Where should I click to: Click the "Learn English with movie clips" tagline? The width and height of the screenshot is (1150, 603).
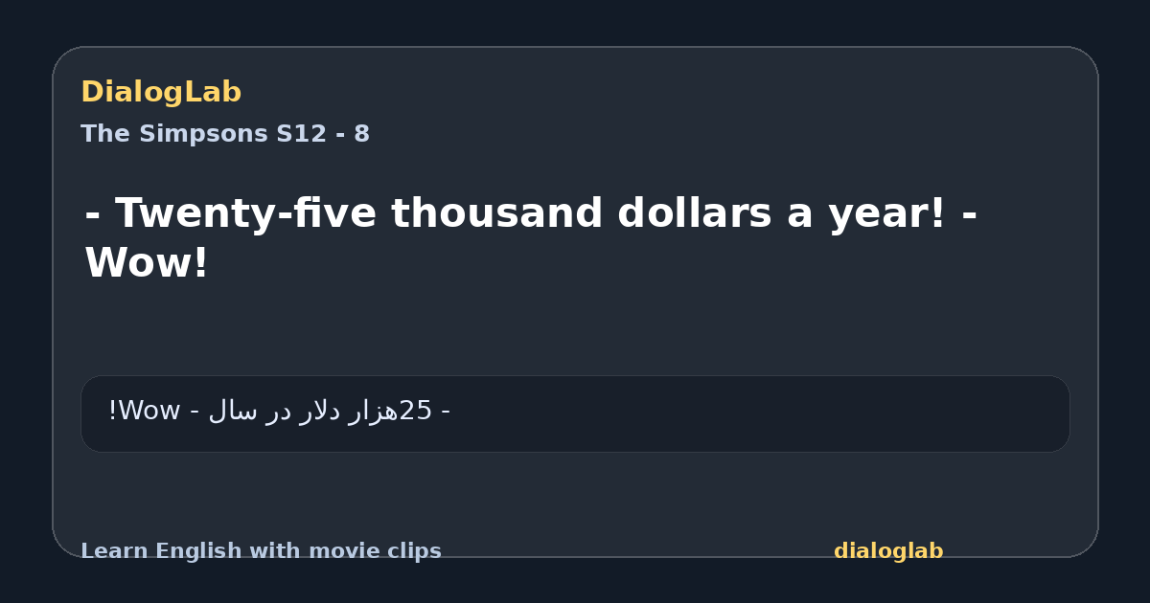pyautogui.click(x=261, y=551)
